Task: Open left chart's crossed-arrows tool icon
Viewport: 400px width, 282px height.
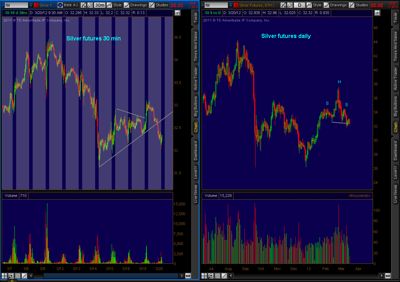Action: pyautogui.click(x=84, y=5)
